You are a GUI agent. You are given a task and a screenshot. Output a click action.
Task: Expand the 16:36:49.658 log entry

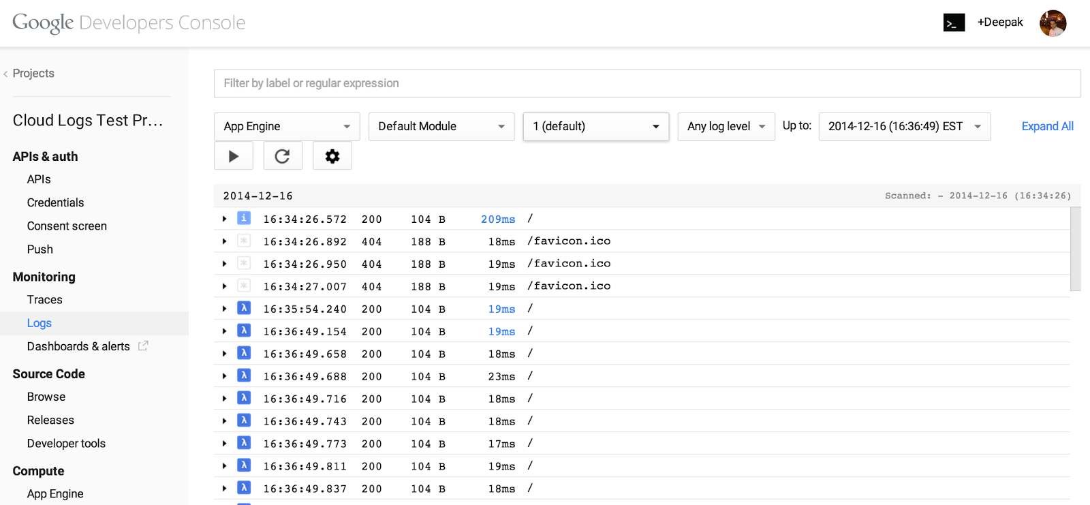click(224, 354)
